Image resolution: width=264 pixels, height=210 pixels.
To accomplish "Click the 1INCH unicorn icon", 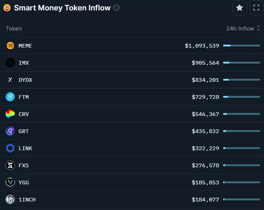I will (10, 199).
